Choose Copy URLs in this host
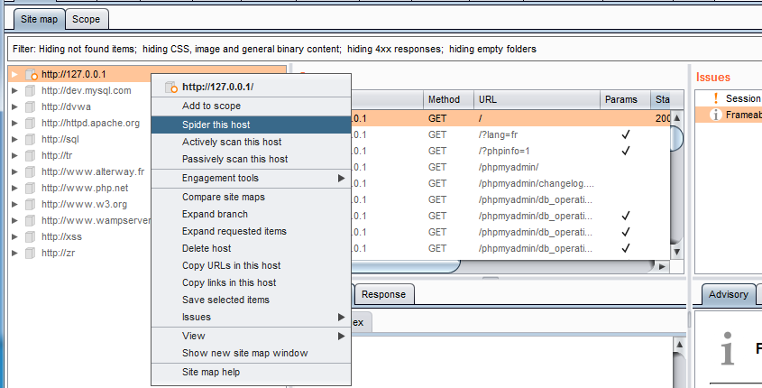This screenshot has width=762, height=388. pyautogui.click(x=252, y=265)
